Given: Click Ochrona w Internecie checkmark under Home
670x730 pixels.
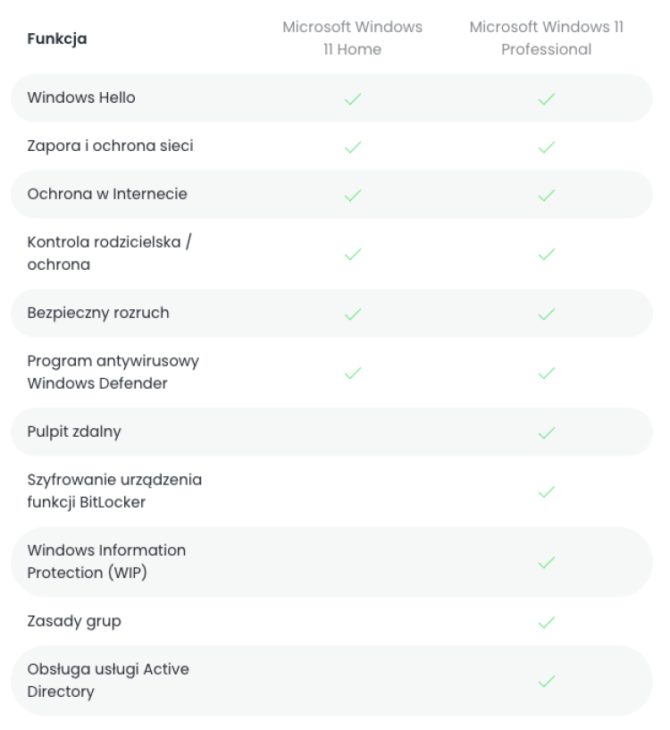Looking at the screenshot, I should pyautogui.click(x=353, y=195).
